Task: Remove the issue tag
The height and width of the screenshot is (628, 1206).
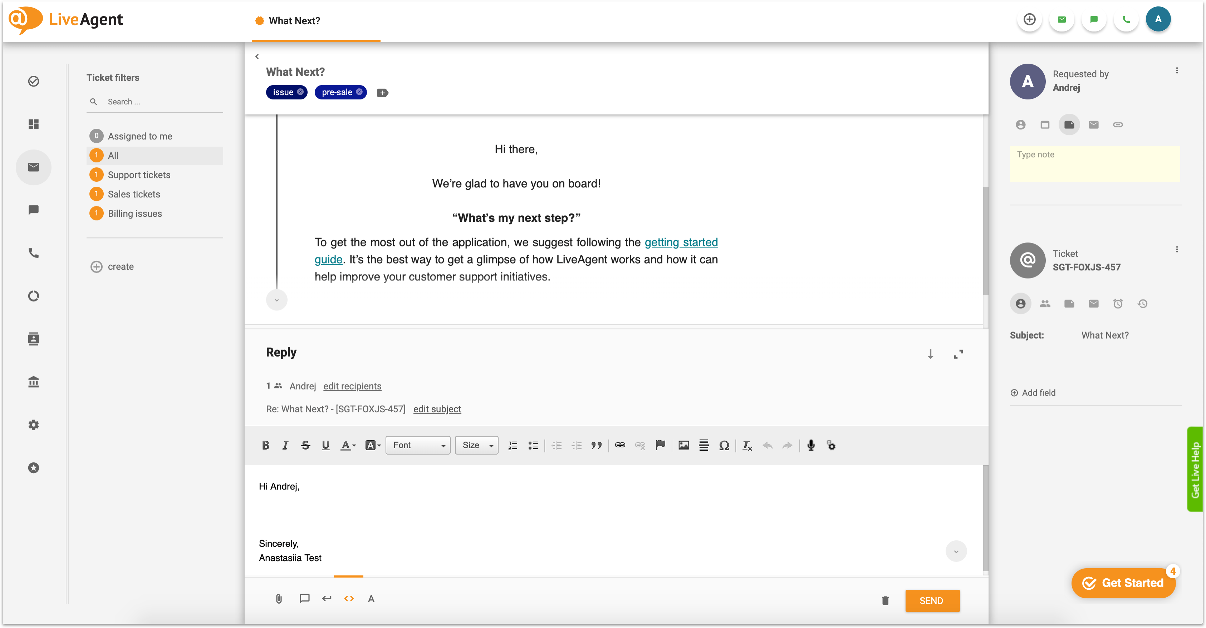Action: (x=300, y=92)
